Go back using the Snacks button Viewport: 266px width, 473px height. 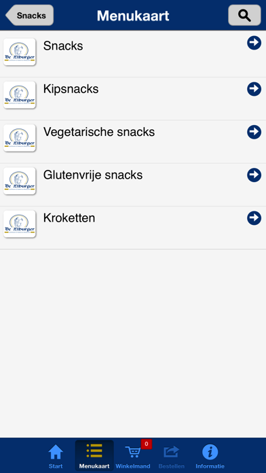click(x=30, y=15)
